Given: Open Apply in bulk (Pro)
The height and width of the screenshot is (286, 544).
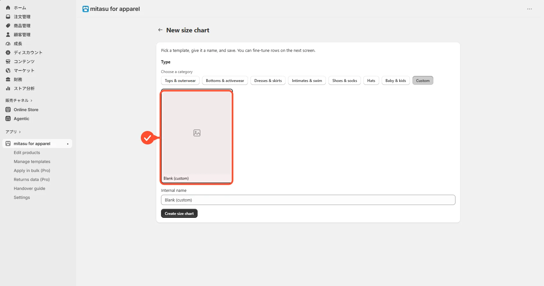Looking at the screenshot, I should (32, 171).
